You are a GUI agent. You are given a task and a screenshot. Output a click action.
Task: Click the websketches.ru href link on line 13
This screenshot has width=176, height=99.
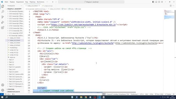click(93, 43)
